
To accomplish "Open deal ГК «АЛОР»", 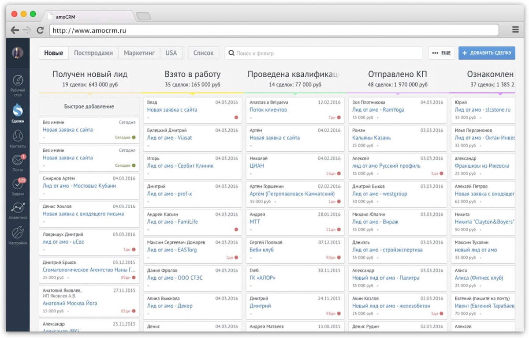I will (x=263, y=278).
